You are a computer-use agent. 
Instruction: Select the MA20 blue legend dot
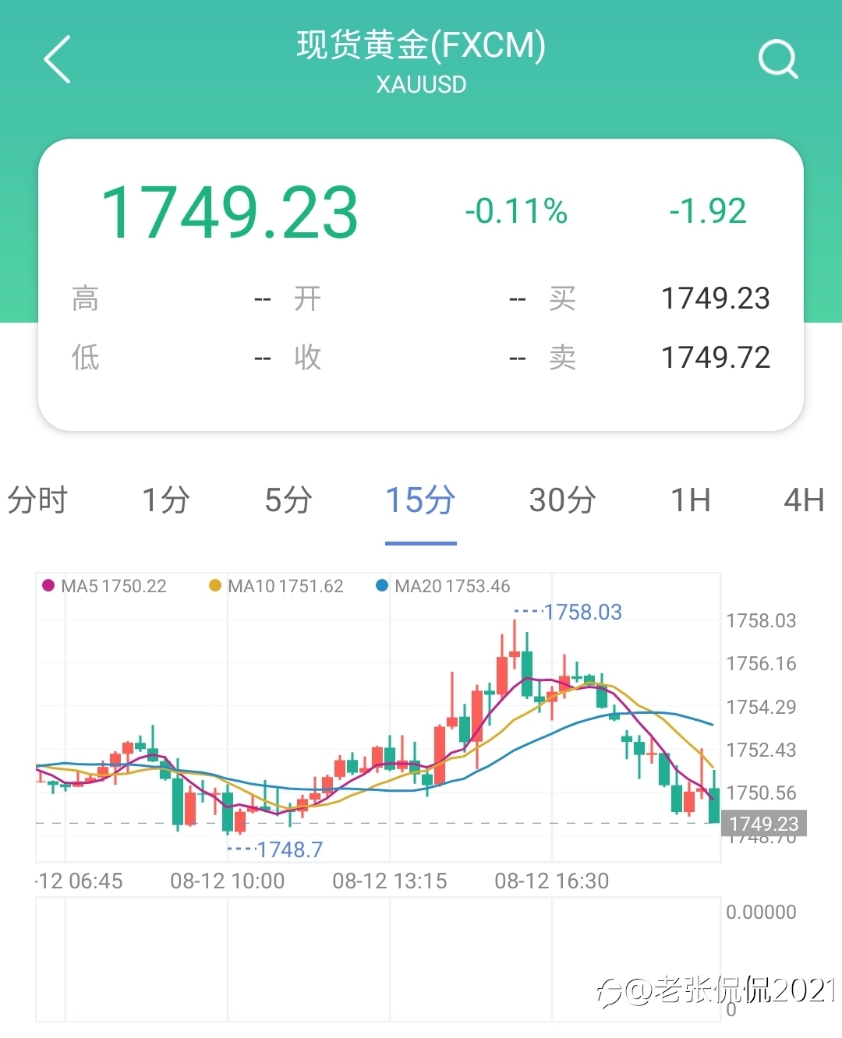(x=382, y=585)
